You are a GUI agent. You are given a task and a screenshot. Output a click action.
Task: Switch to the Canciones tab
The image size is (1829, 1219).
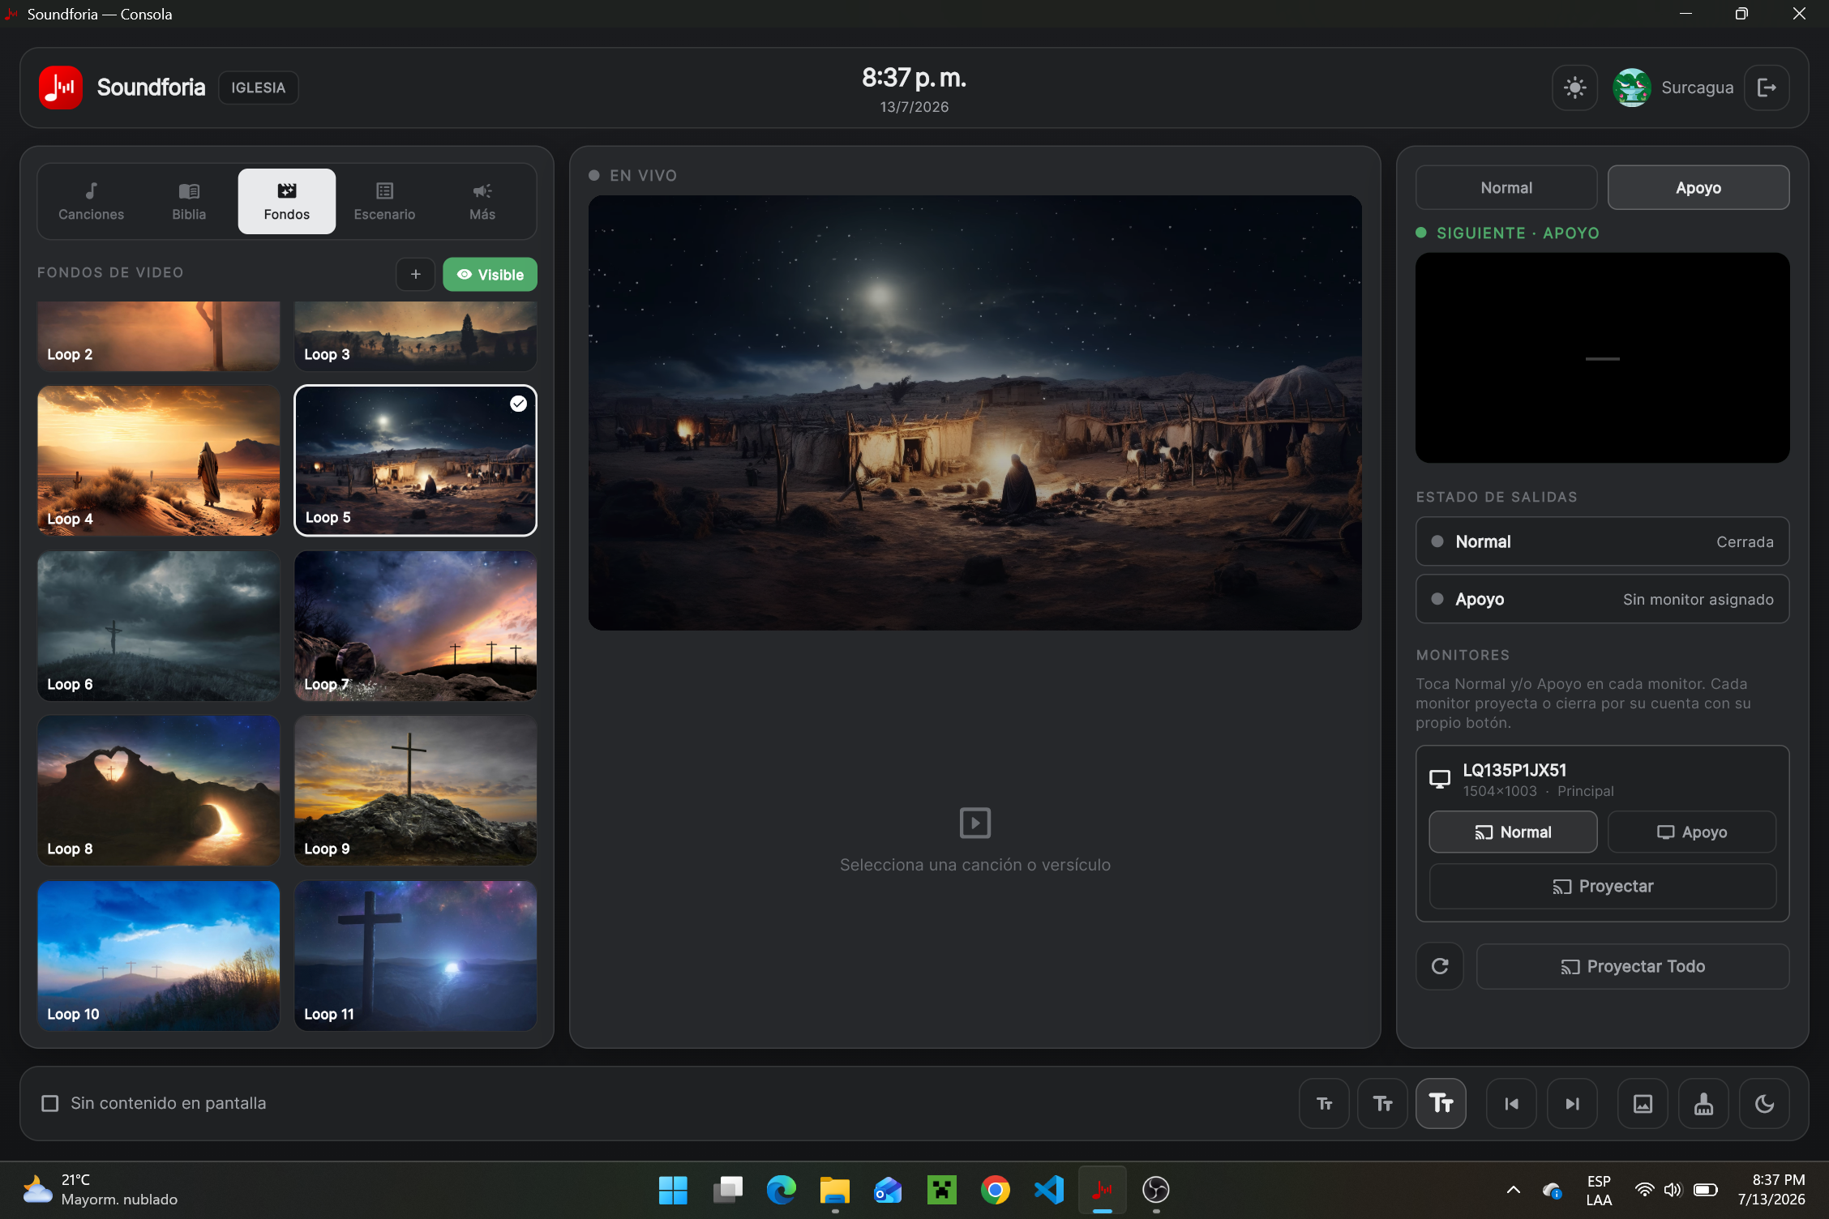pyautogui.click(x=91, y=201)
